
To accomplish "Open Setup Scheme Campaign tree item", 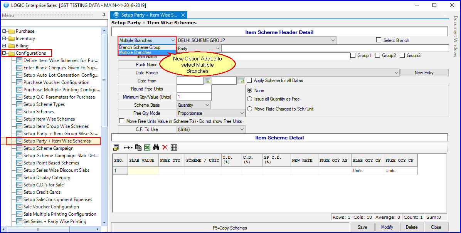I will coord(49,148).
